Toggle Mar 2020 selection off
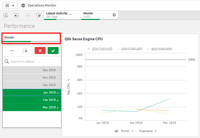Image resolution: width=200 pixels, height=138 pixels. [32, 107]
